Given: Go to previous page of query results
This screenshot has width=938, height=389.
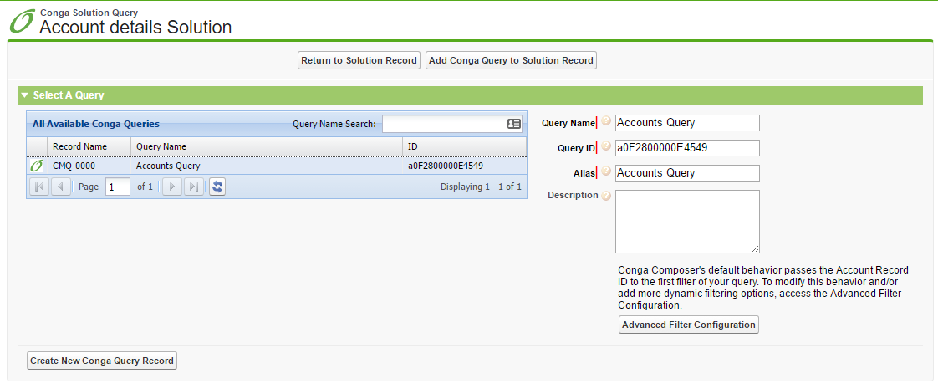Looking at the screenshot, I should pyautogui.click(x=61, y=187).
